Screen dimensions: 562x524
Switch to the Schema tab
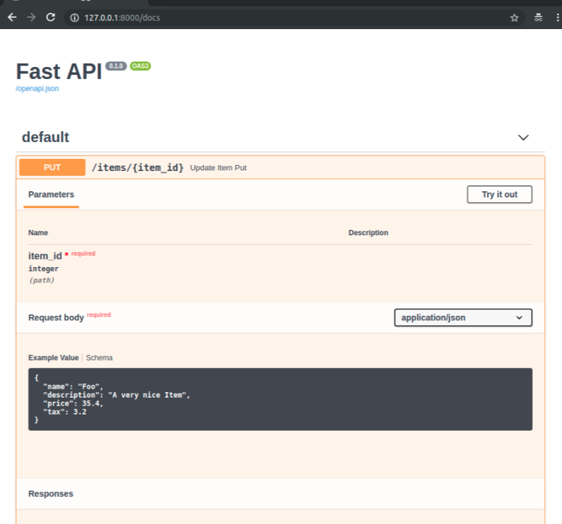tap(99, 358)
